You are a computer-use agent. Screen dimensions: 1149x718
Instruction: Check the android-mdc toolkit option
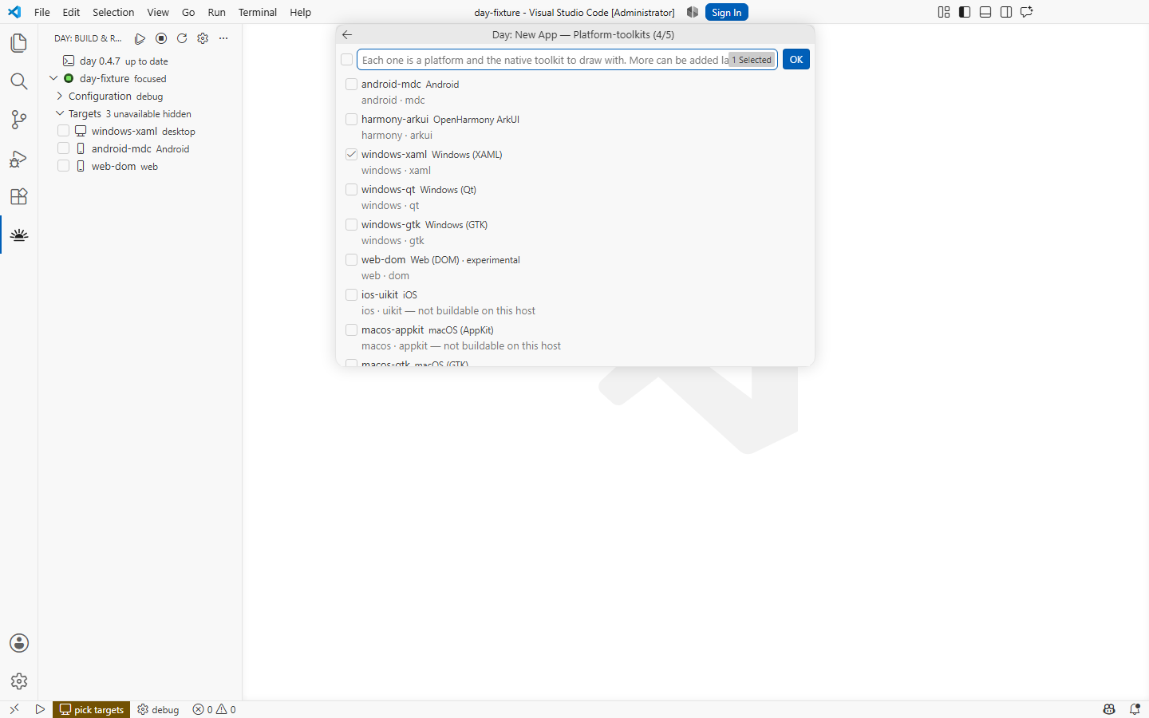[351, 84]
